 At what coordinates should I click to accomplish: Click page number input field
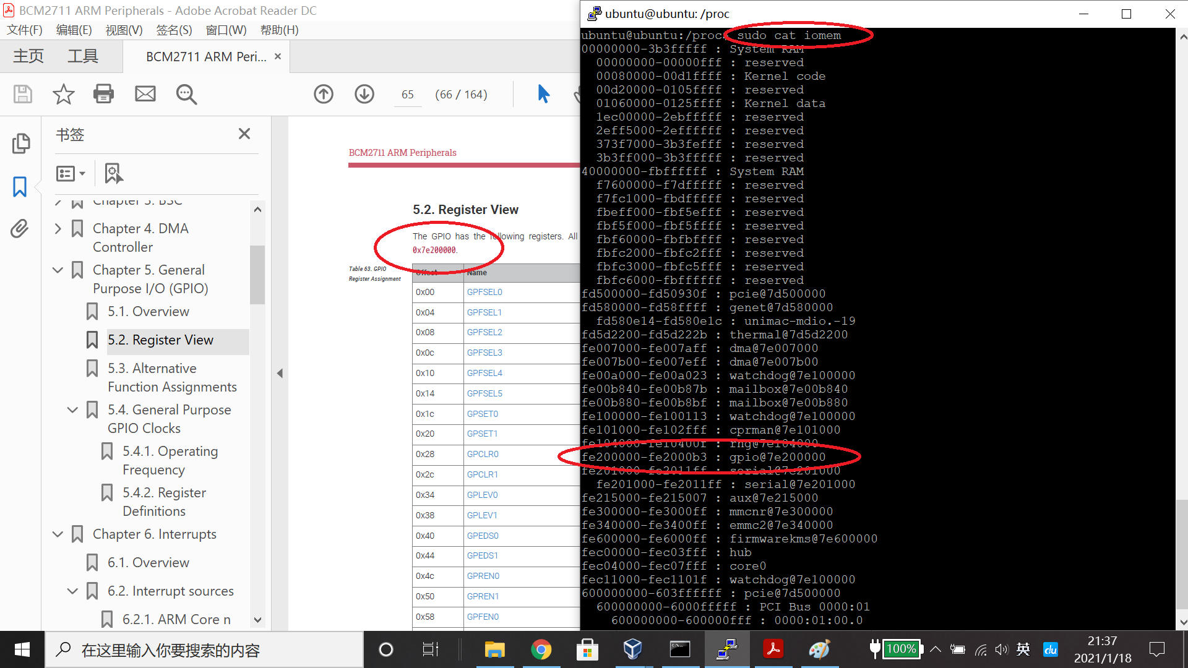407,94
